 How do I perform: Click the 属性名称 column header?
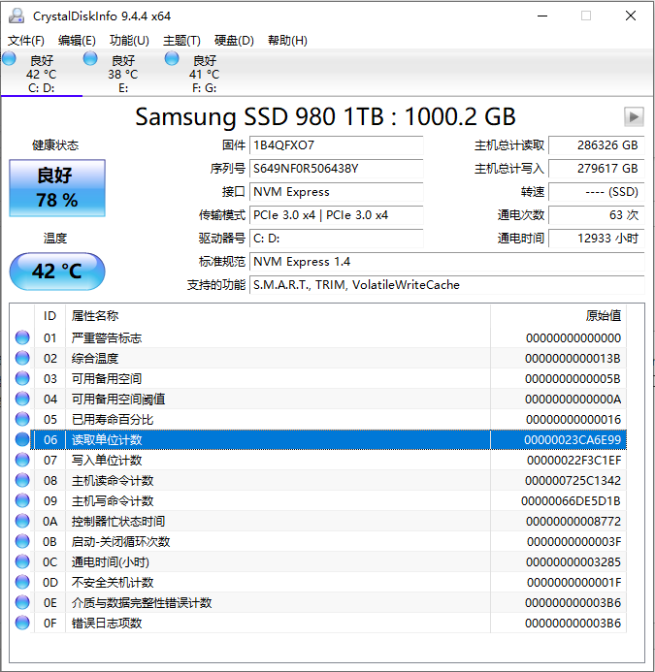tap(278, 316)
